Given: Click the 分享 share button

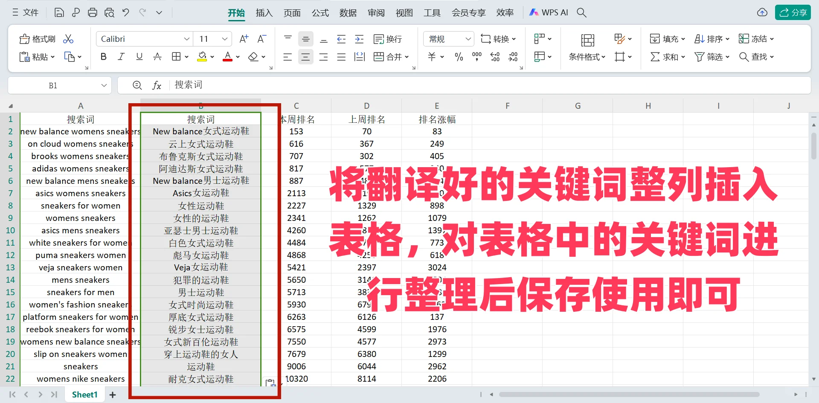Looking at the screenshot, I should point(793,12).
